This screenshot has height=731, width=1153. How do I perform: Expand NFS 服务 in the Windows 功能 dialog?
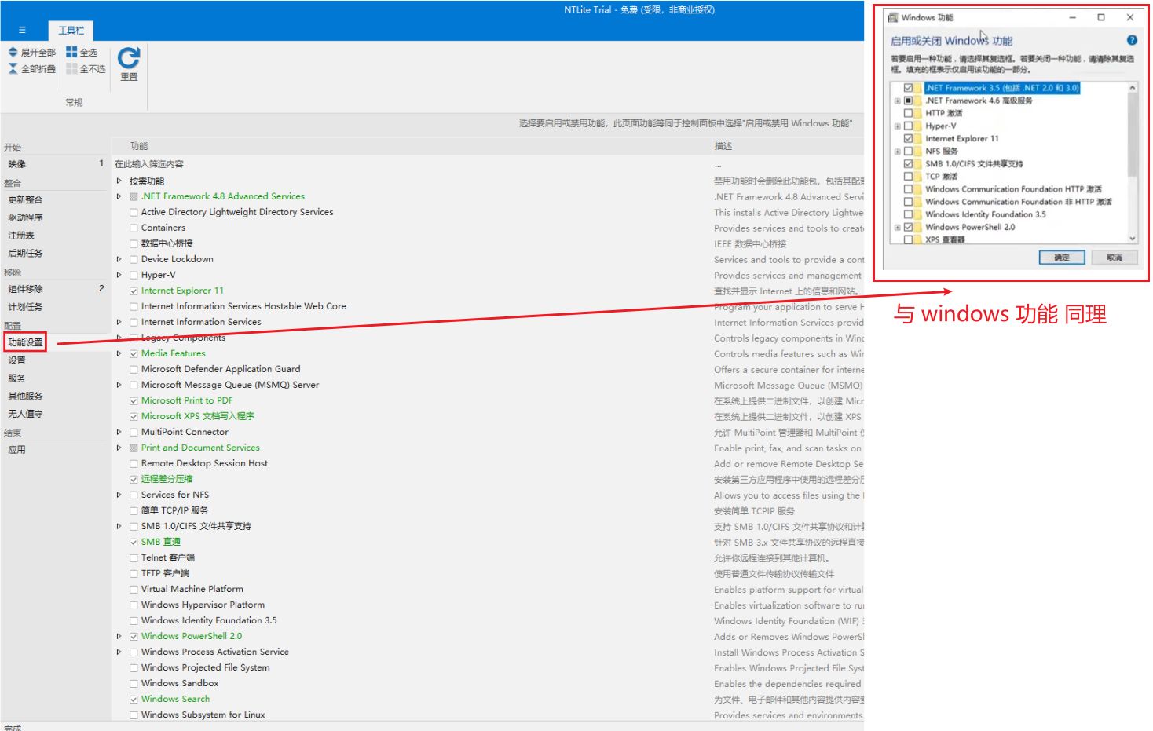point(897,152)
